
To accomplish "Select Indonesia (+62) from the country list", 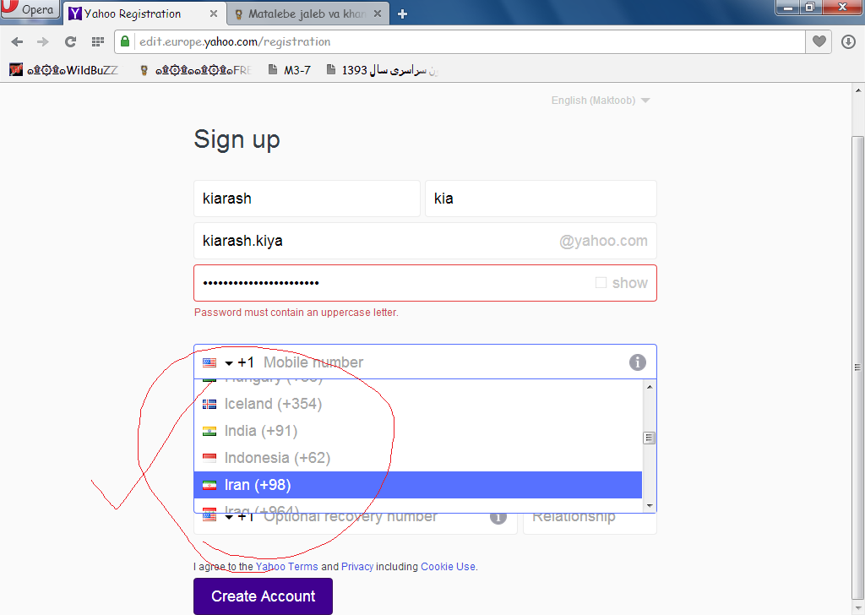I will pos(417,458).
